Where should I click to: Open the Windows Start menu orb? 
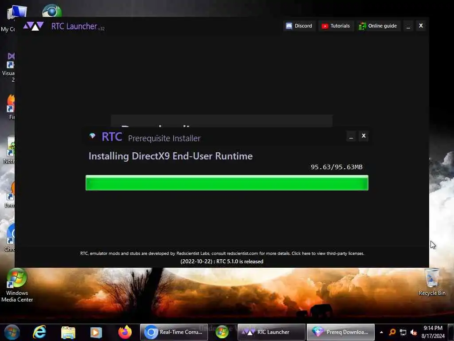click(x=12, y=332)
